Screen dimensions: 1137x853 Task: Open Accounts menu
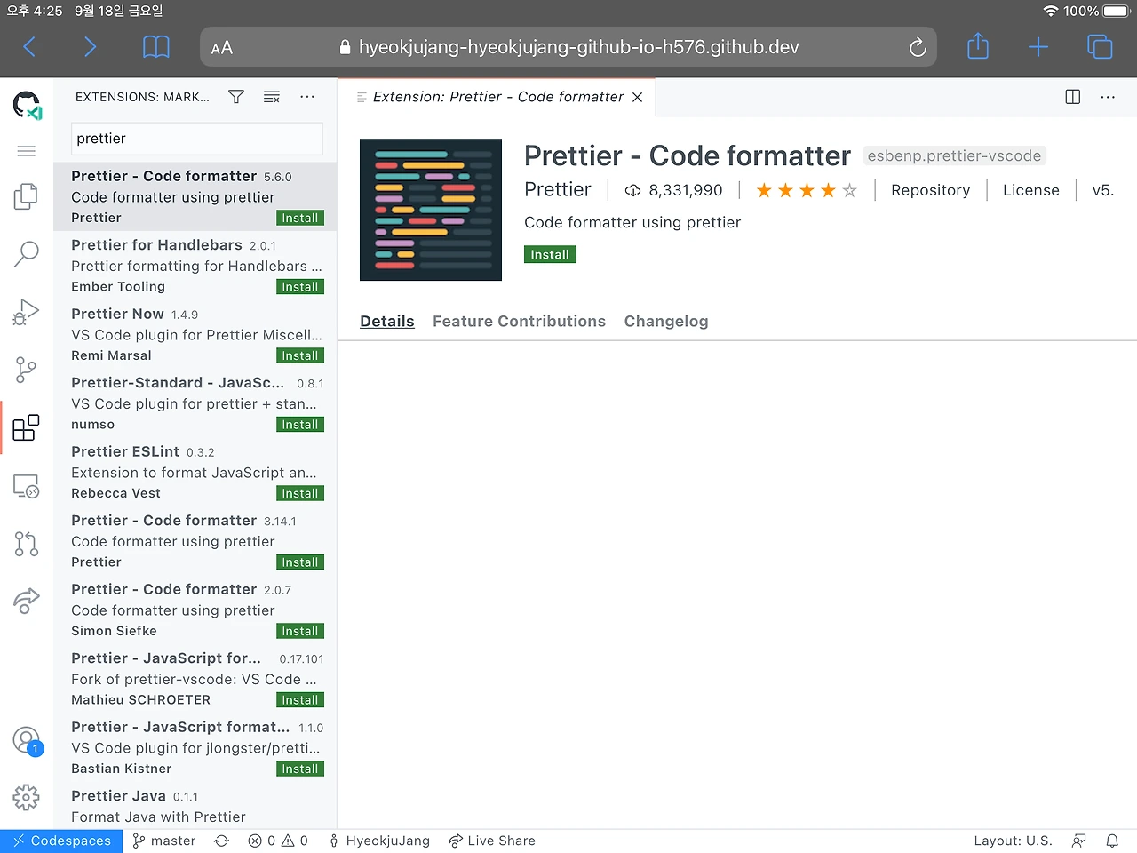pos(27,740)
